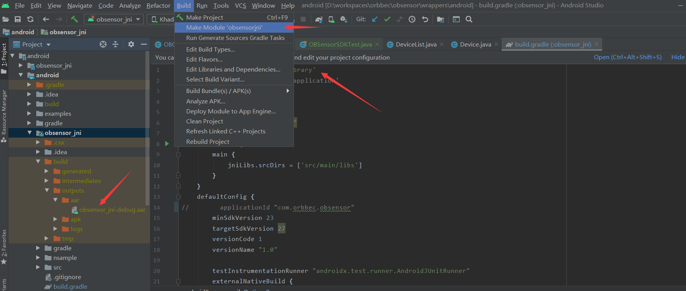Select Make Module 'obsensorjni' menu item

pos(234,27)
